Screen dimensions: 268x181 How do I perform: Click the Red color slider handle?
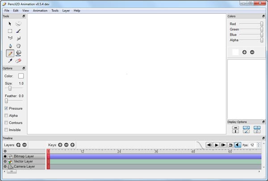coord(262,24)
